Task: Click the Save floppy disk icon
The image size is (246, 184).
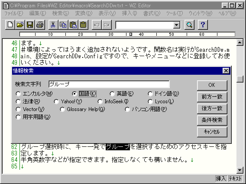Action: 30,25
